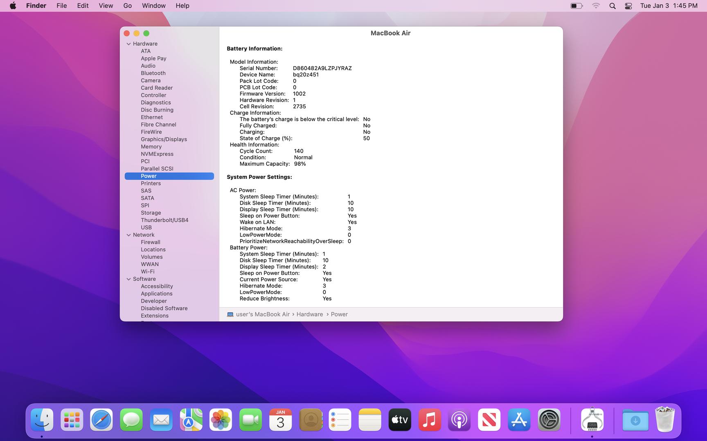The height and width of the screenshot is (441, 707).
Task: Select Apple Pay in the sidebar
Action: (153, 58)
